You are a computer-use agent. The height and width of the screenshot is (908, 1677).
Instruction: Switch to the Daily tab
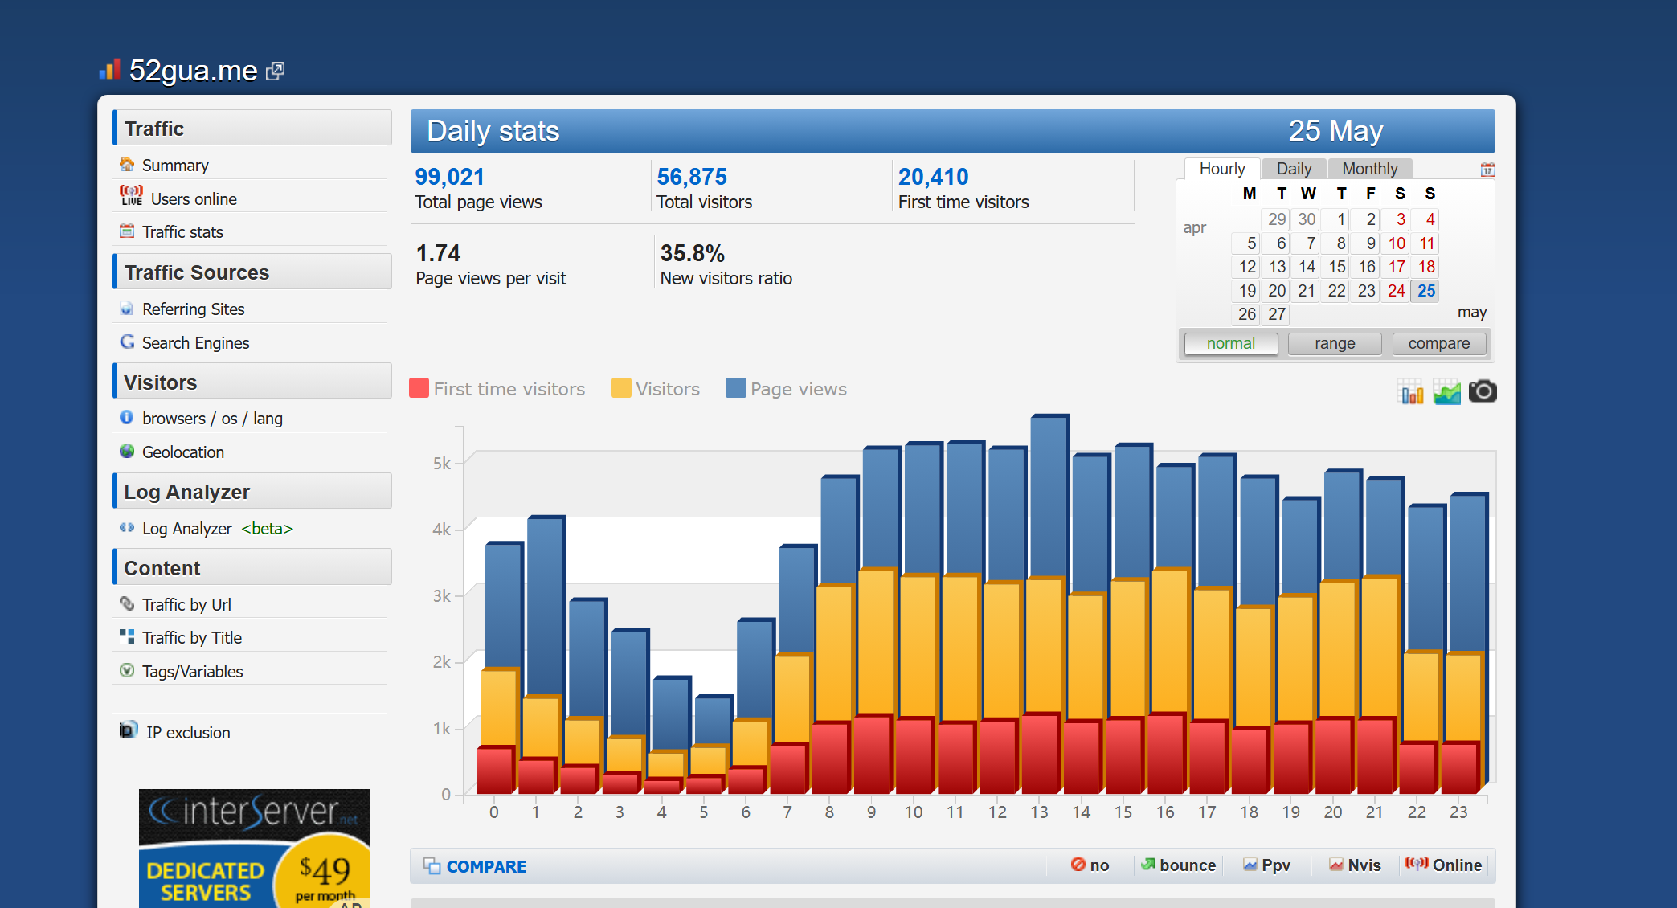1293,169
